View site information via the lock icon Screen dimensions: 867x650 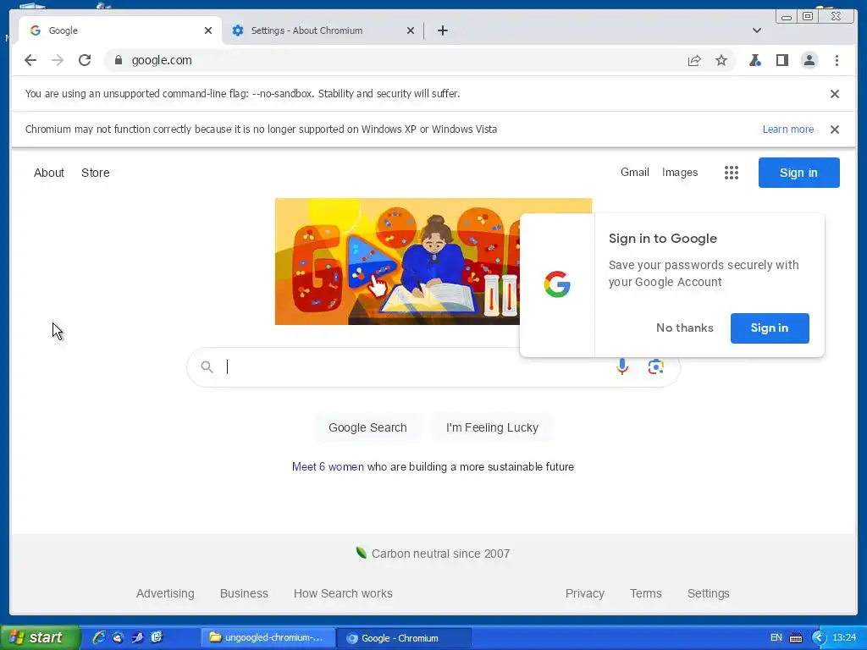pyautogui.click(x=118, y=60)
